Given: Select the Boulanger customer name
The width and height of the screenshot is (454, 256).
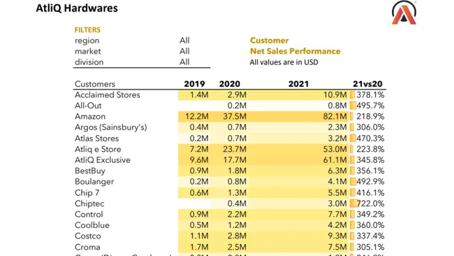Looking at the screenshot, I should [94, 182].
